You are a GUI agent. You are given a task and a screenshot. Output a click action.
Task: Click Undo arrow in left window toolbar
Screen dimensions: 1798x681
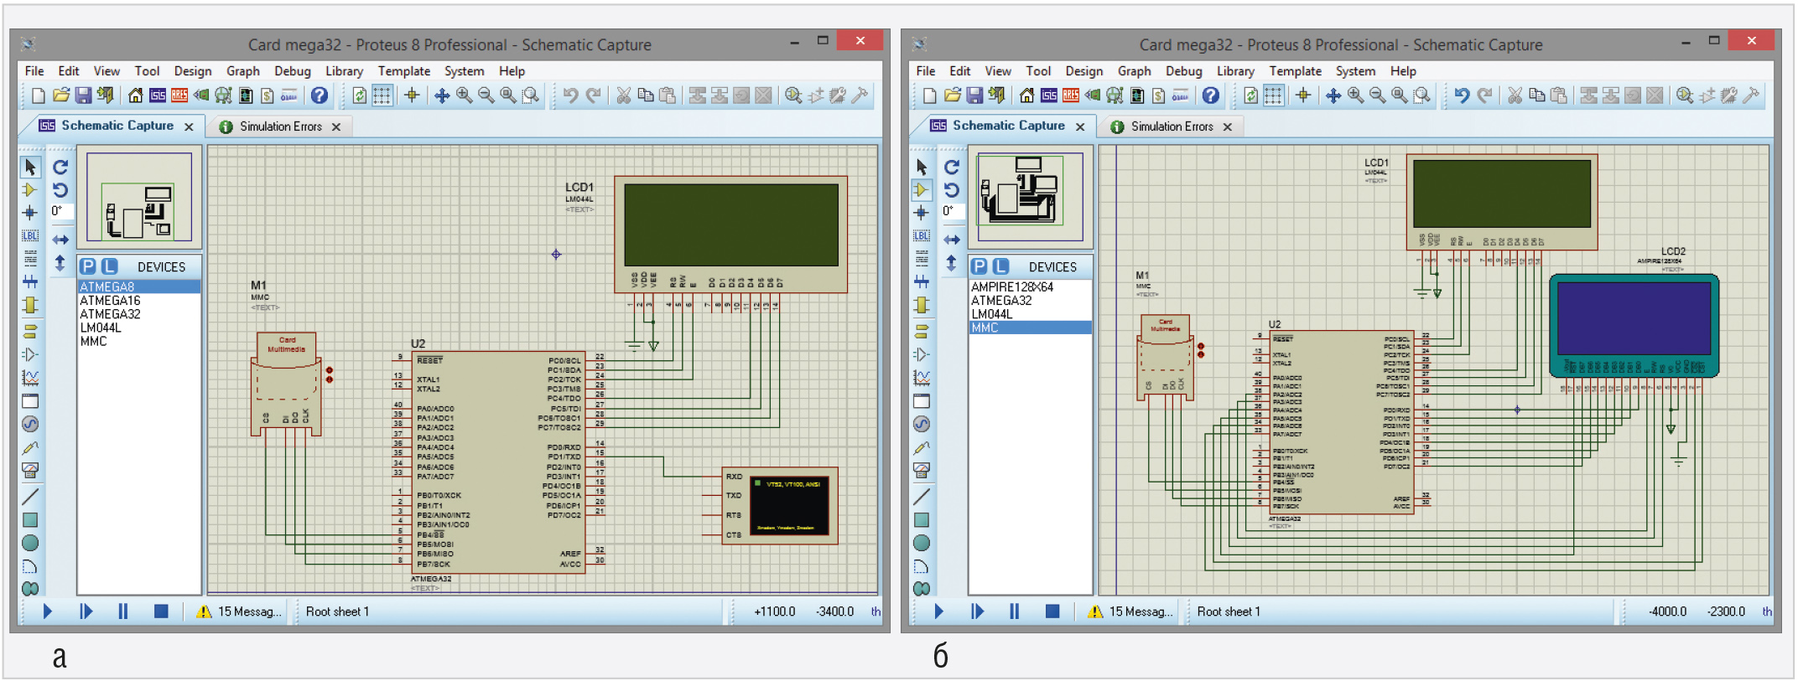point(570,95)
